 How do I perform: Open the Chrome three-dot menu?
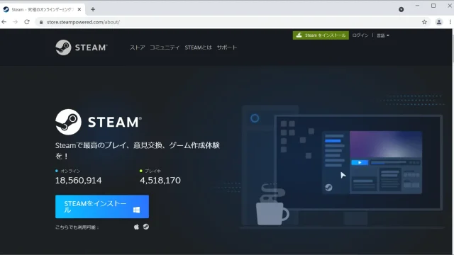(x=450, y=22)
